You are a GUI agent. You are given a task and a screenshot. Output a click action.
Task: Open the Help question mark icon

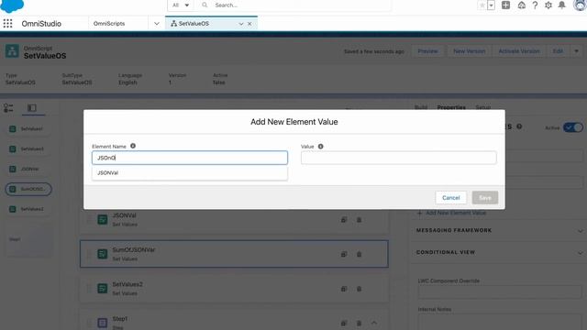tap(535, 5)
